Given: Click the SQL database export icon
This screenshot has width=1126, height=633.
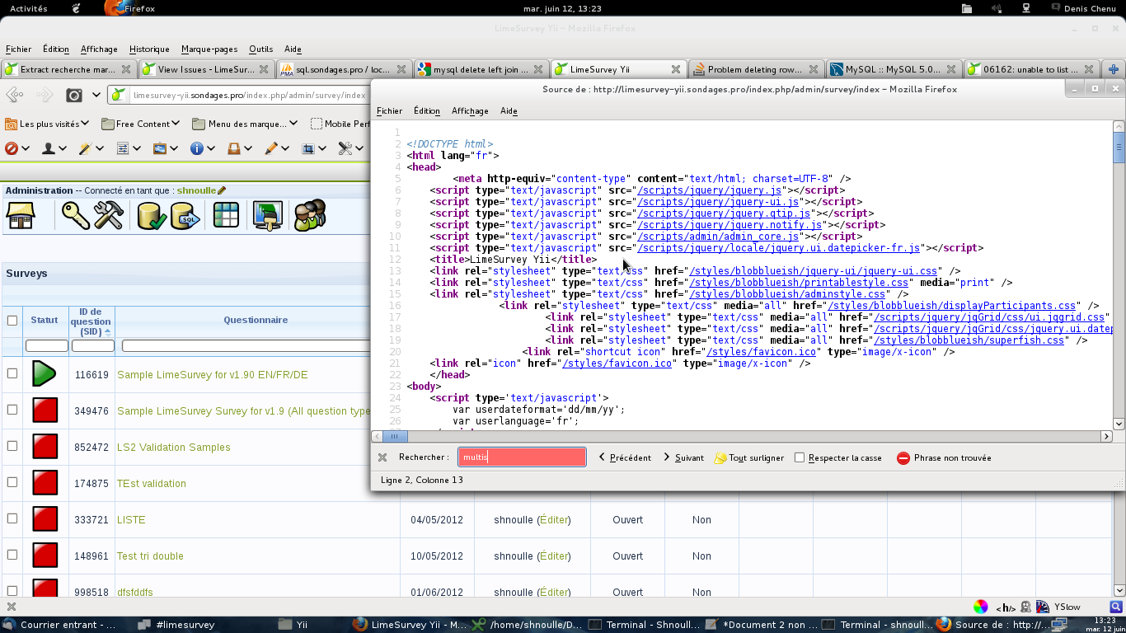Looking at the screenshot, I should pos(185,216).
